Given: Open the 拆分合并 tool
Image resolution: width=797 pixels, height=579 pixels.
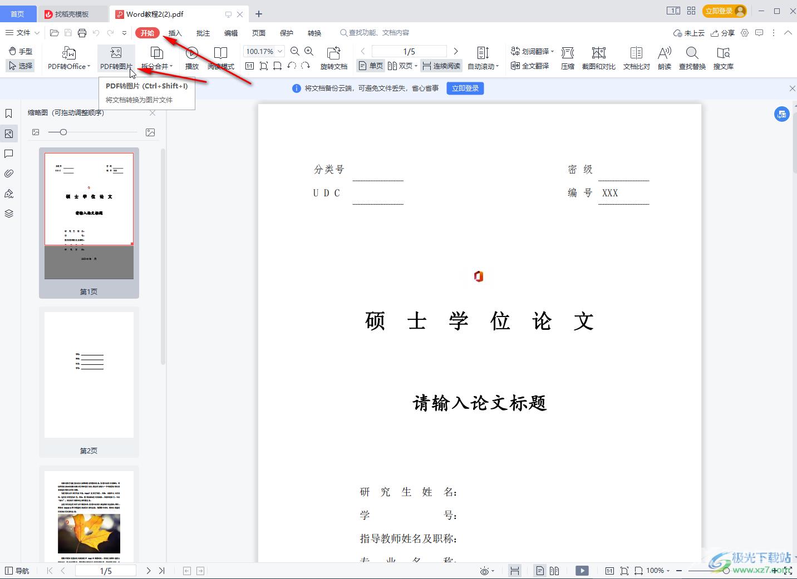Looking at the screenshot, I should coord(157,58).
